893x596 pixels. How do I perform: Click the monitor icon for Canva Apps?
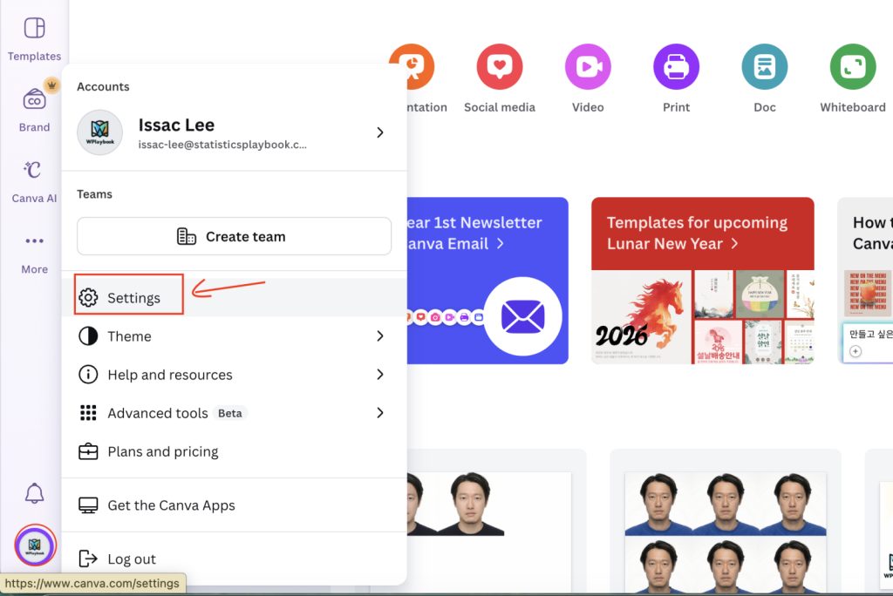(x=88, y=505)
